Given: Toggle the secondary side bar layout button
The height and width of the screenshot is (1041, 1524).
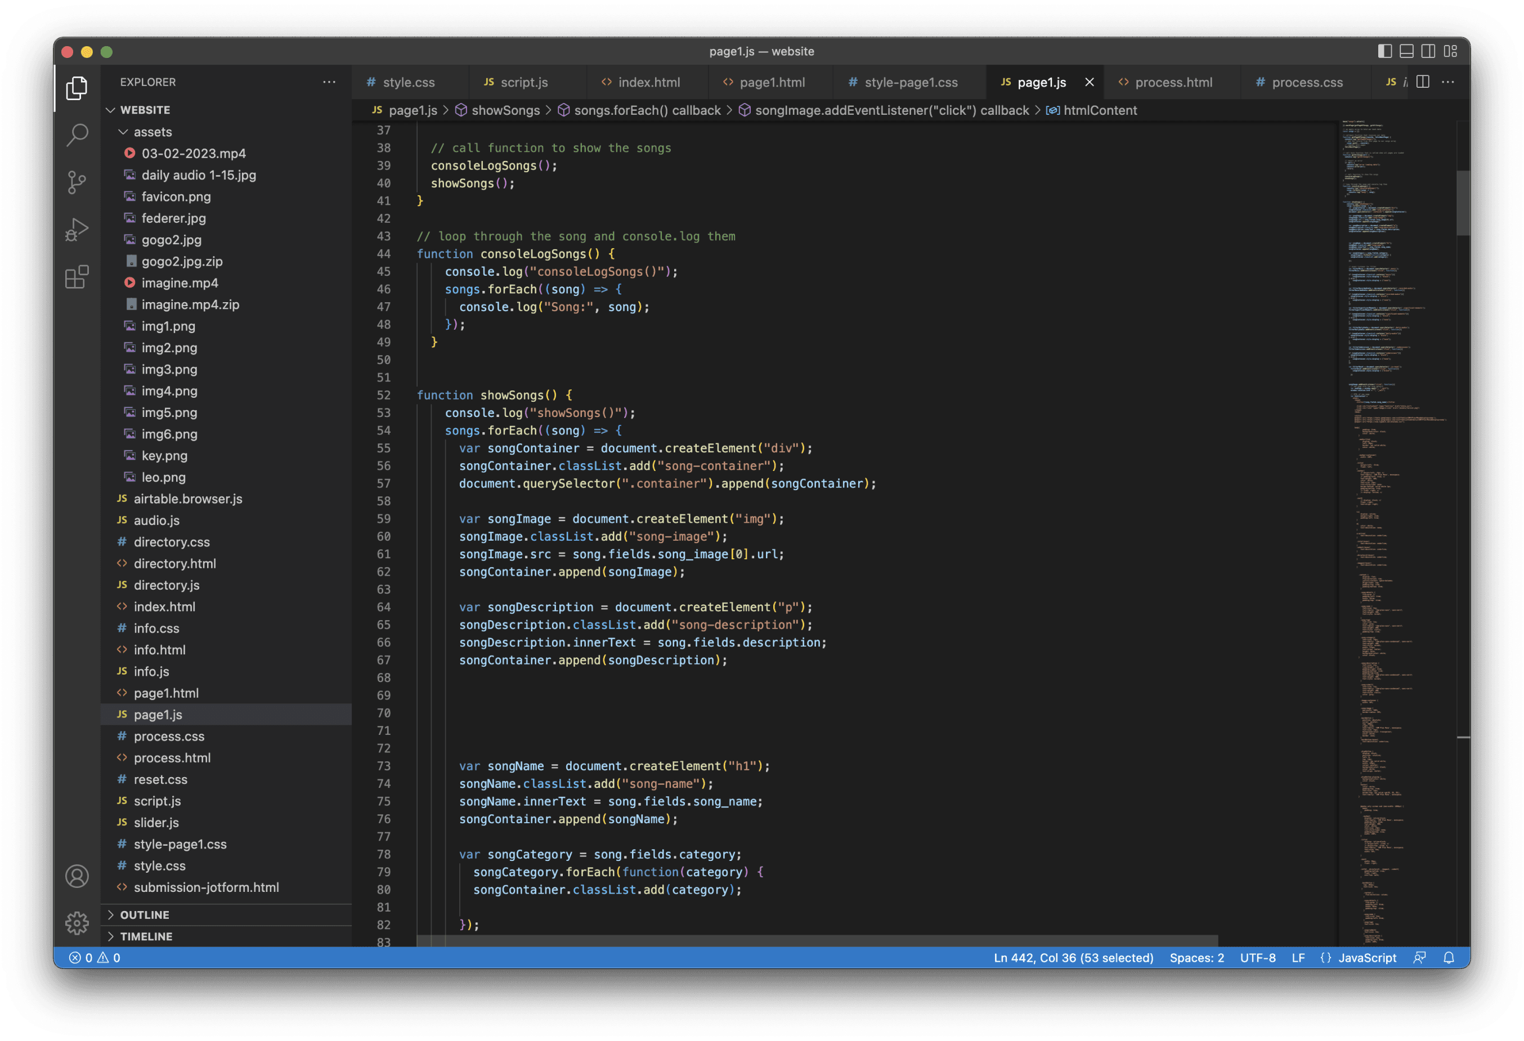Looking at the screenshot, I should (1428, 51).
